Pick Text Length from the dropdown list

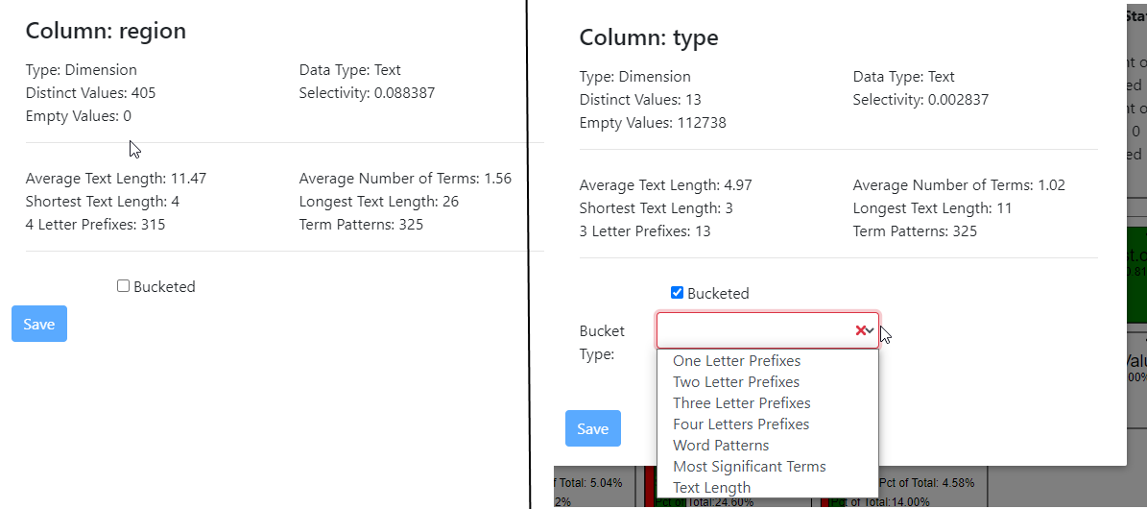point(711,488)
